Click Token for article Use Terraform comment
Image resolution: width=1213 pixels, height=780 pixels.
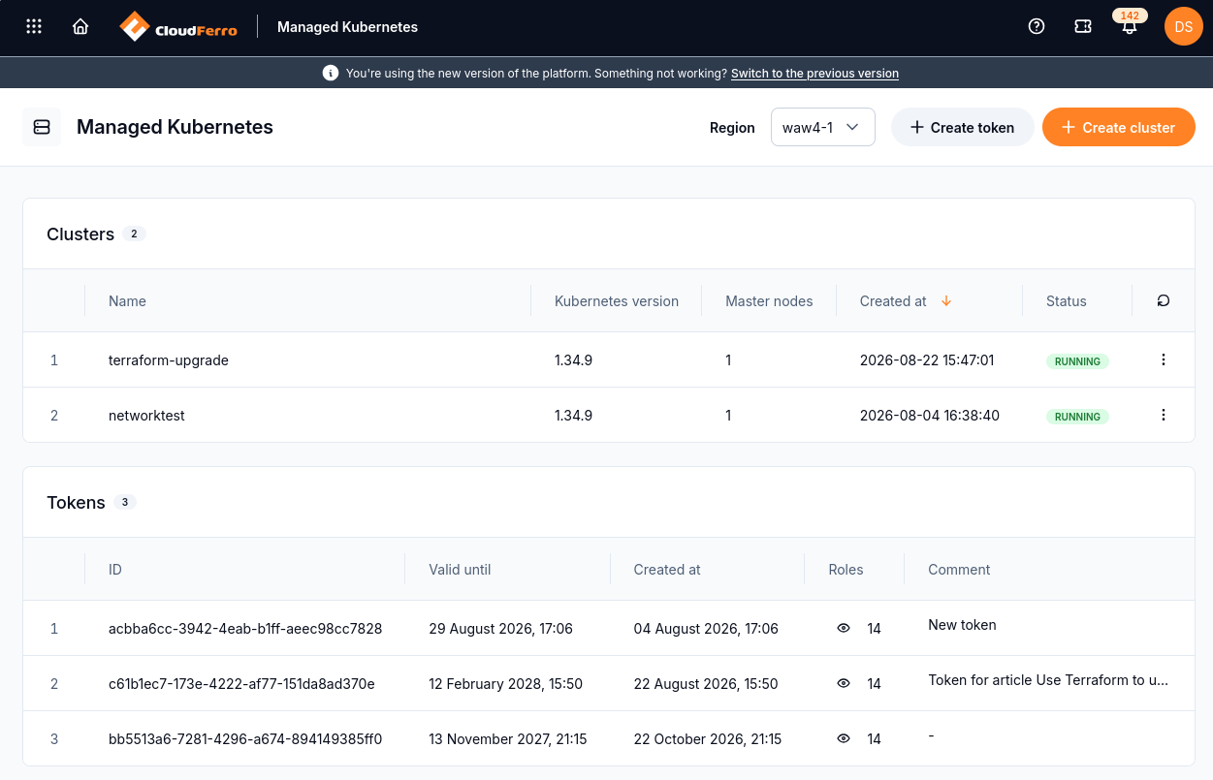pos(1048,680)
